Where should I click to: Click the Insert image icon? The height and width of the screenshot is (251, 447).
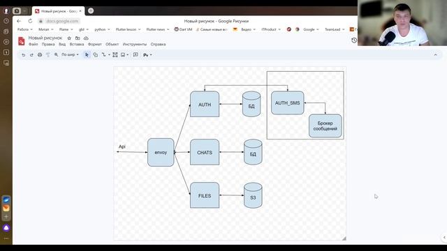click(x=123, y=54)
